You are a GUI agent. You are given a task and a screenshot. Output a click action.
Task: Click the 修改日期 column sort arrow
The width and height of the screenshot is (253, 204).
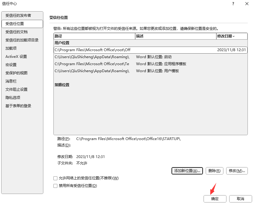point(234,37)
